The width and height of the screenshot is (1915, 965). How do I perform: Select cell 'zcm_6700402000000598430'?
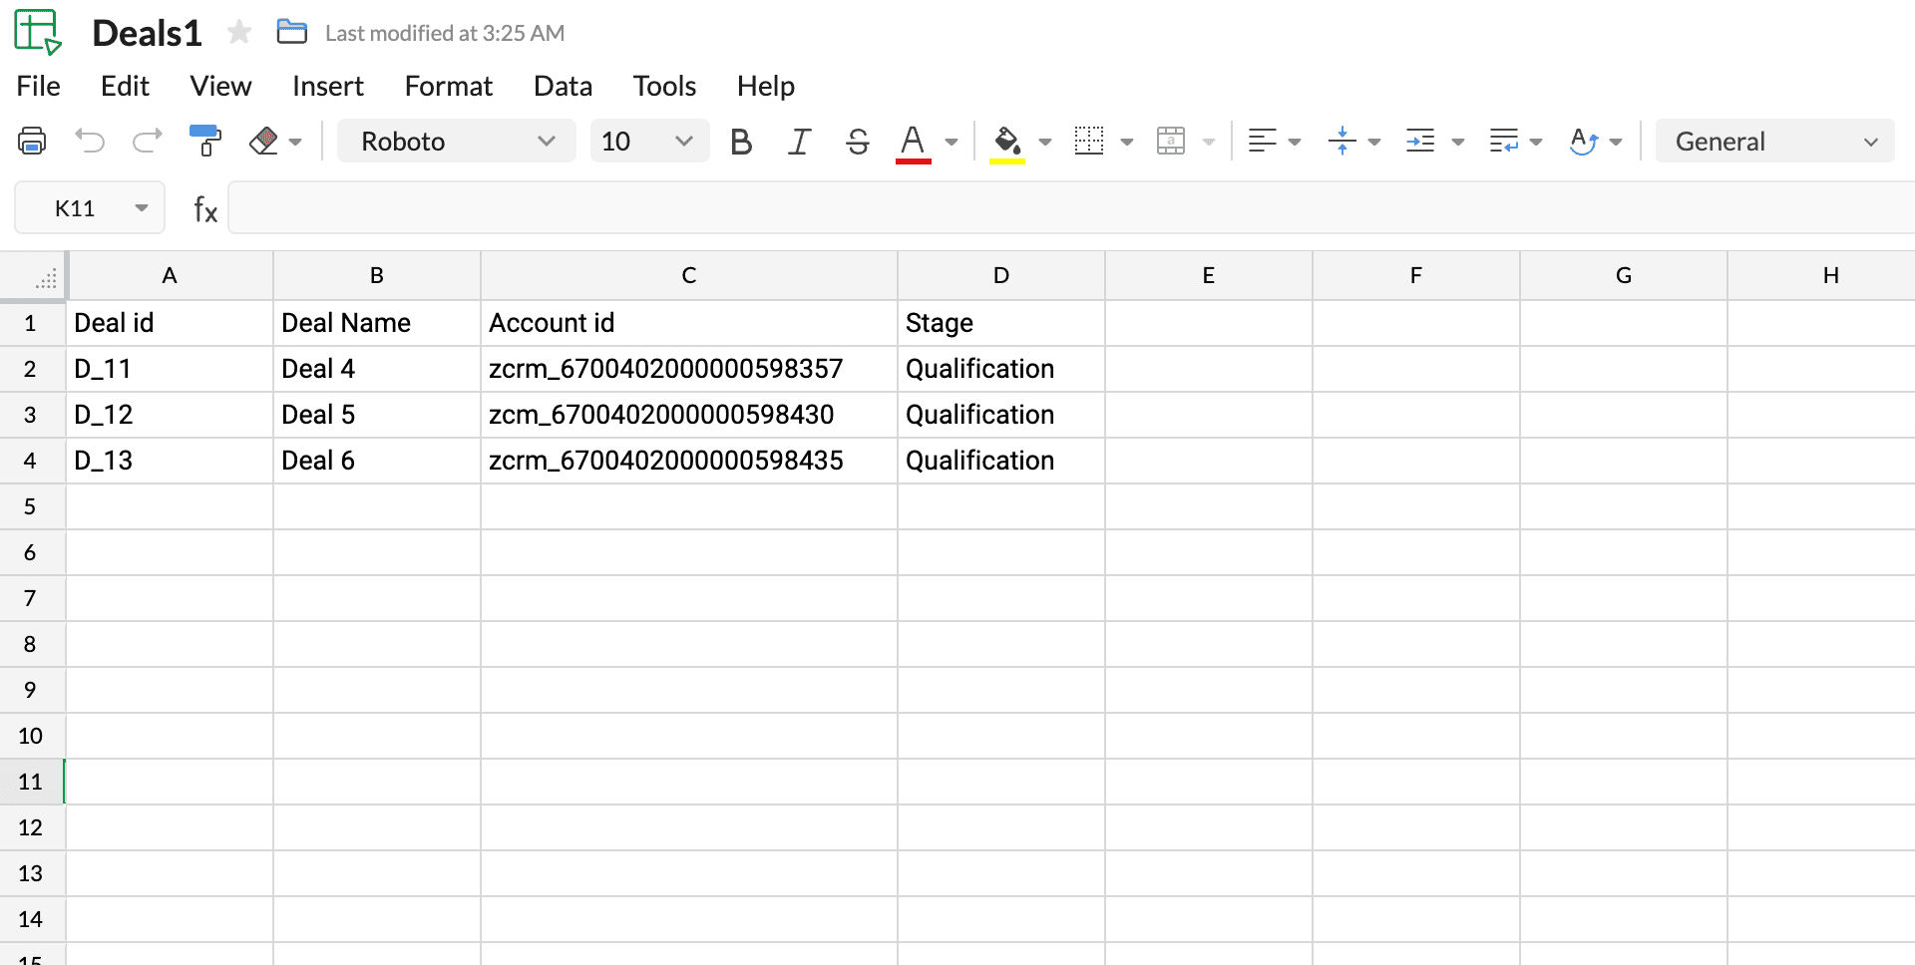(x=689, y=415)
